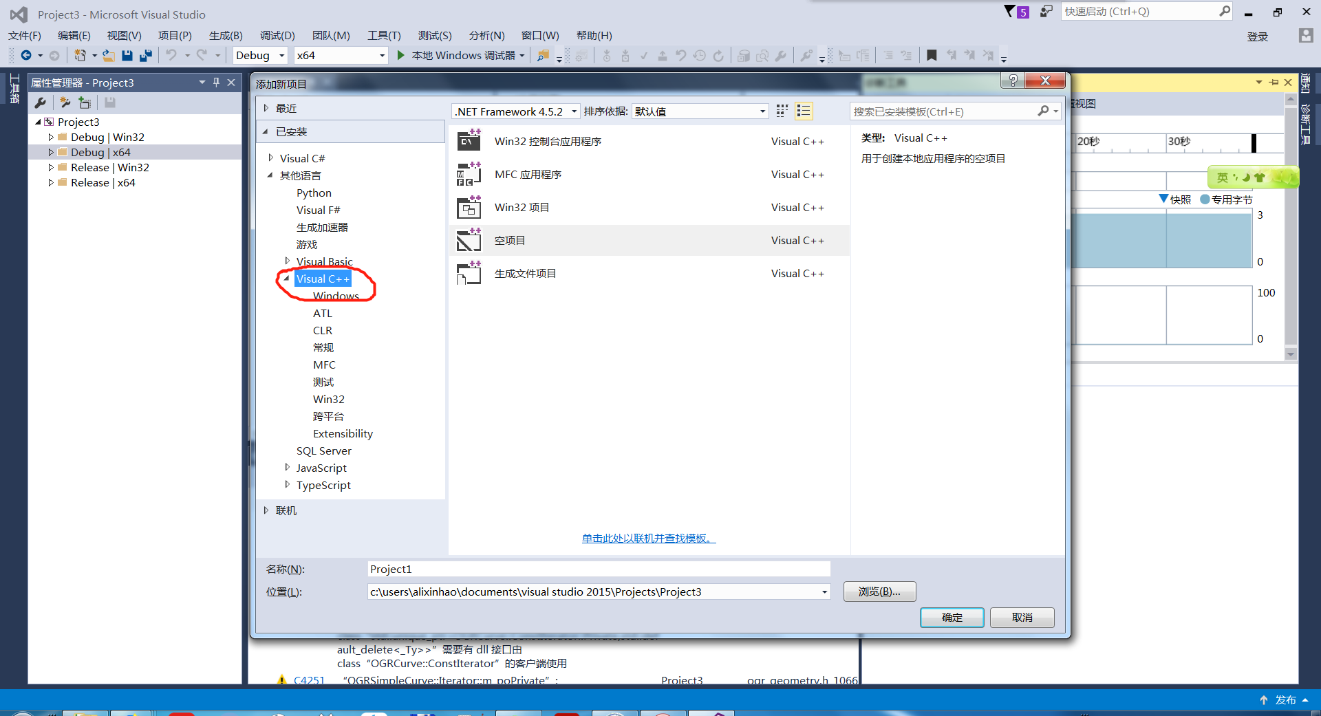Open the 帮助(H) menu
The width and height of the screenshot is (1321, 716).
tap(594, 36)
